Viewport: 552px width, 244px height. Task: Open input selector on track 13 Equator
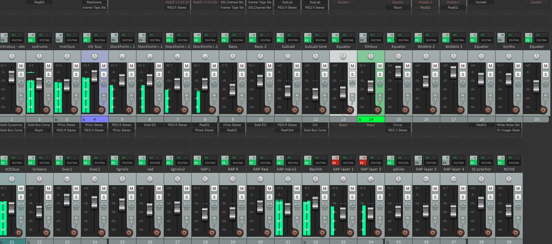pos(352,97)
